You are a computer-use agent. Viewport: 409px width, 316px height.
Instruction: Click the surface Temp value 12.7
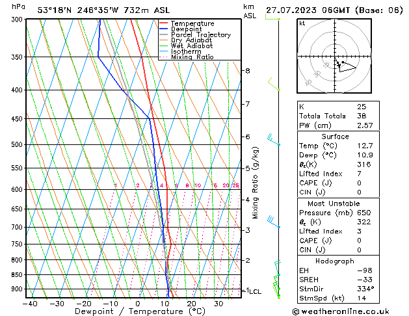pos(365,146)
